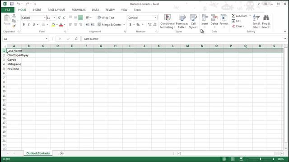
Task: Click the Comma Style icon
Action: pyautogui.click(x=143, y=25)
